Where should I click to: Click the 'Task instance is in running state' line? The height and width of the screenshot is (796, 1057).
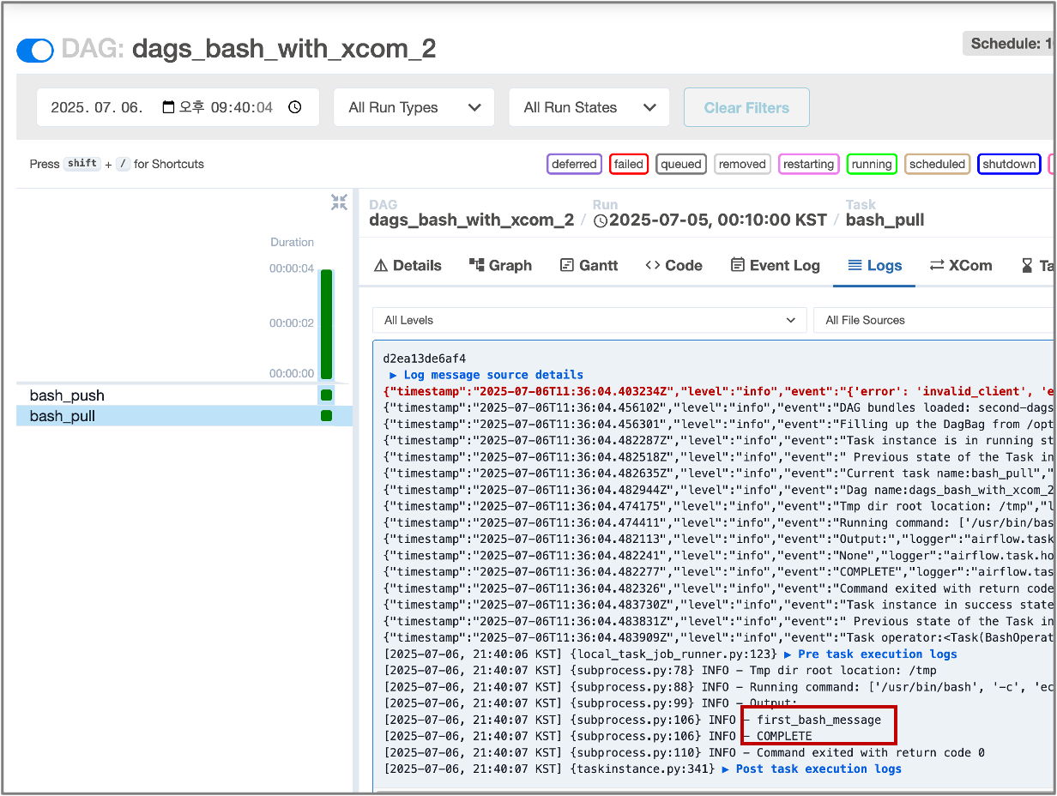[x=718, y=440]
